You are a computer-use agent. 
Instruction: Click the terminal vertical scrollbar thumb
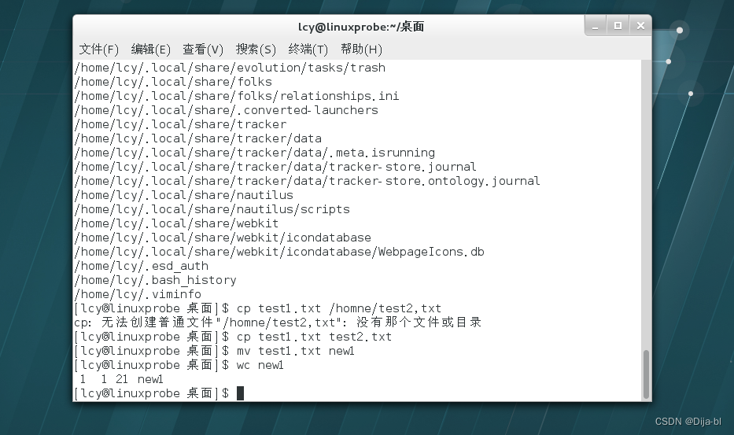point(646,374)
